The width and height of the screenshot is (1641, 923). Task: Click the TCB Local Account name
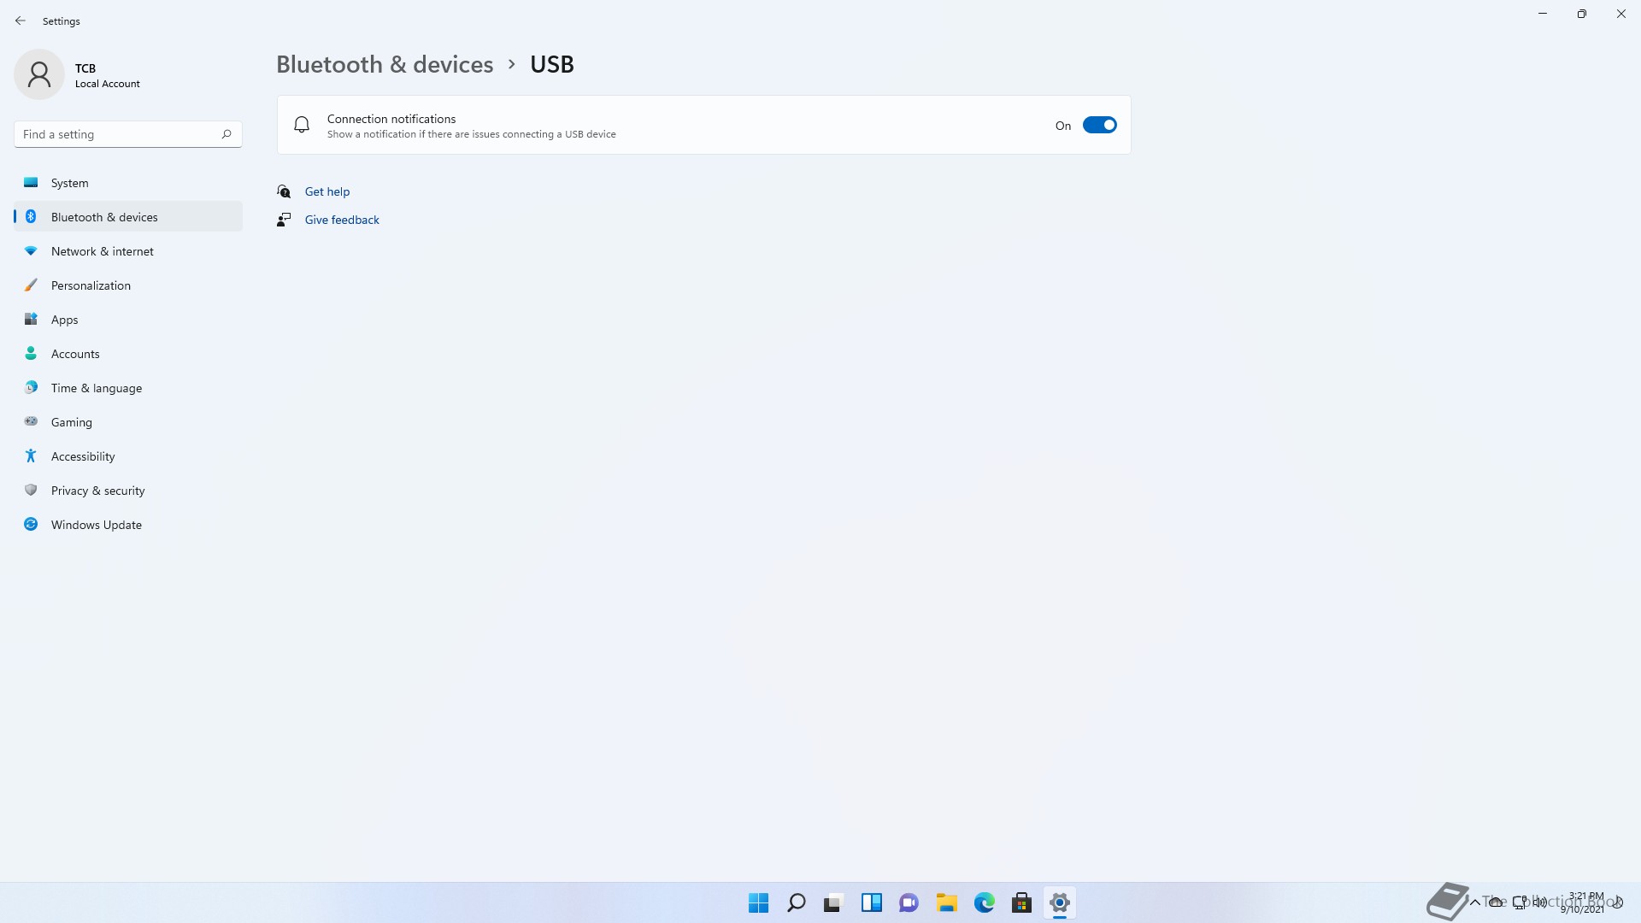tap(107, 75)
